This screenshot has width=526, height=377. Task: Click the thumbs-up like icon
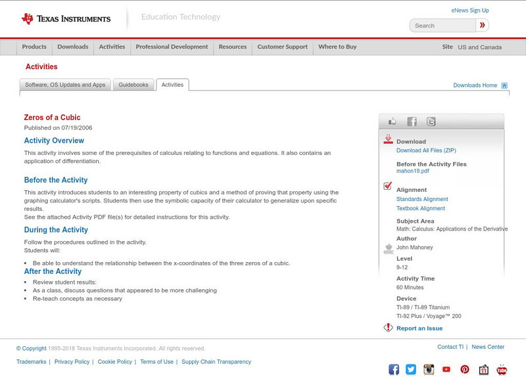click(x=392, y=122)
